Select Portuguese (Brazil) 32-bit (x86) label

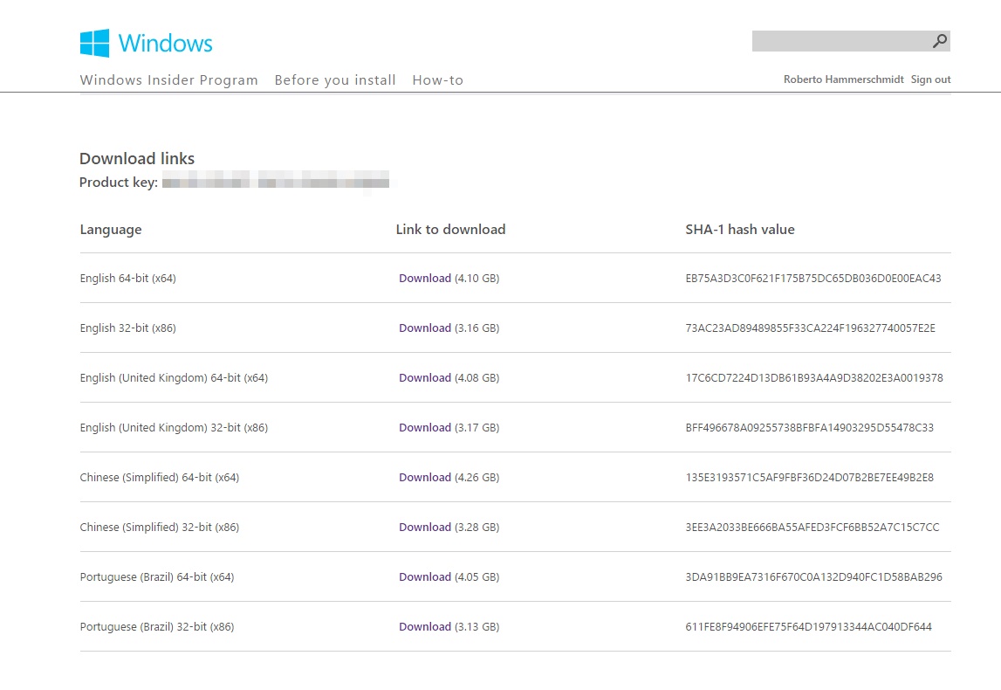click(157, 627)
